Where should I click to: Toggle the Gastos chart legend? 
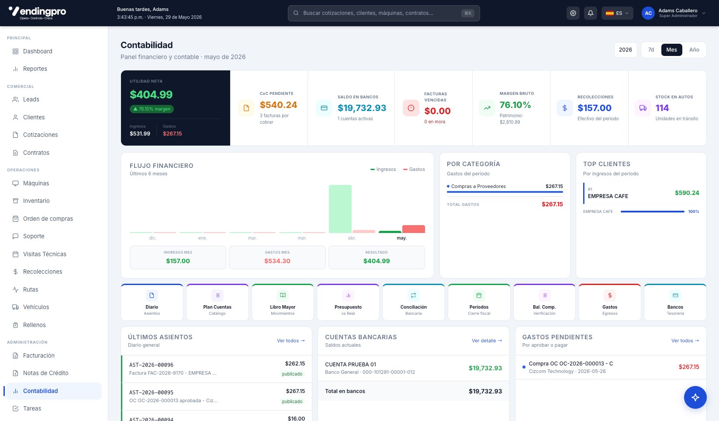coord(414,169)
